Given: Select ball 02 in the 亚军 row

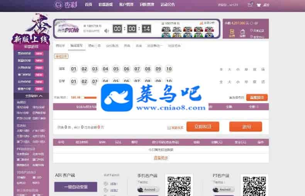Looking at the screenshot, I should tap(84, 81).
